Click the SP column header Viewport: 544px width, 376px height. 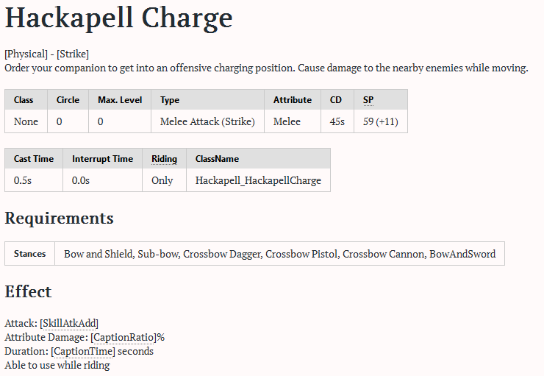368,100
